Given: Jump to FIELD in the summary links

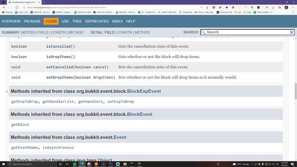Looking at the screenshot, I should (43, 32).
